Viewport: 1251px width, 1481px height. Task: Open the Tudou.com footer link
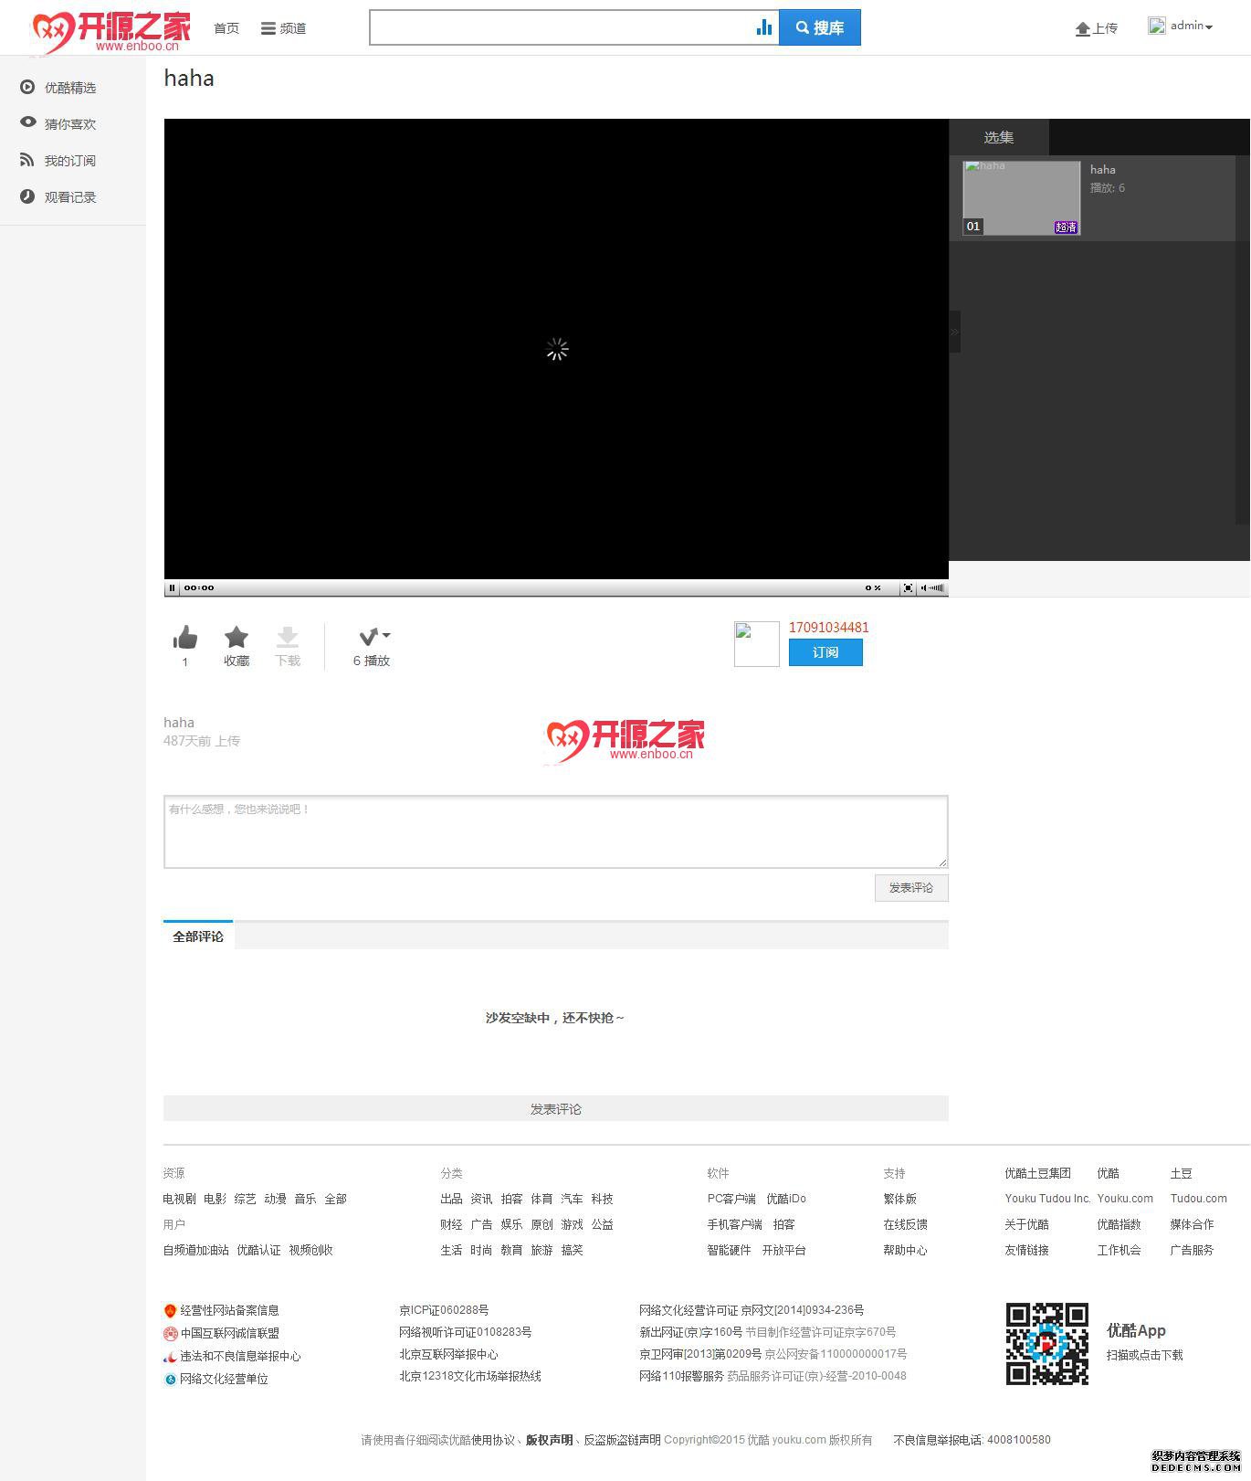tap(1198, 1199)
